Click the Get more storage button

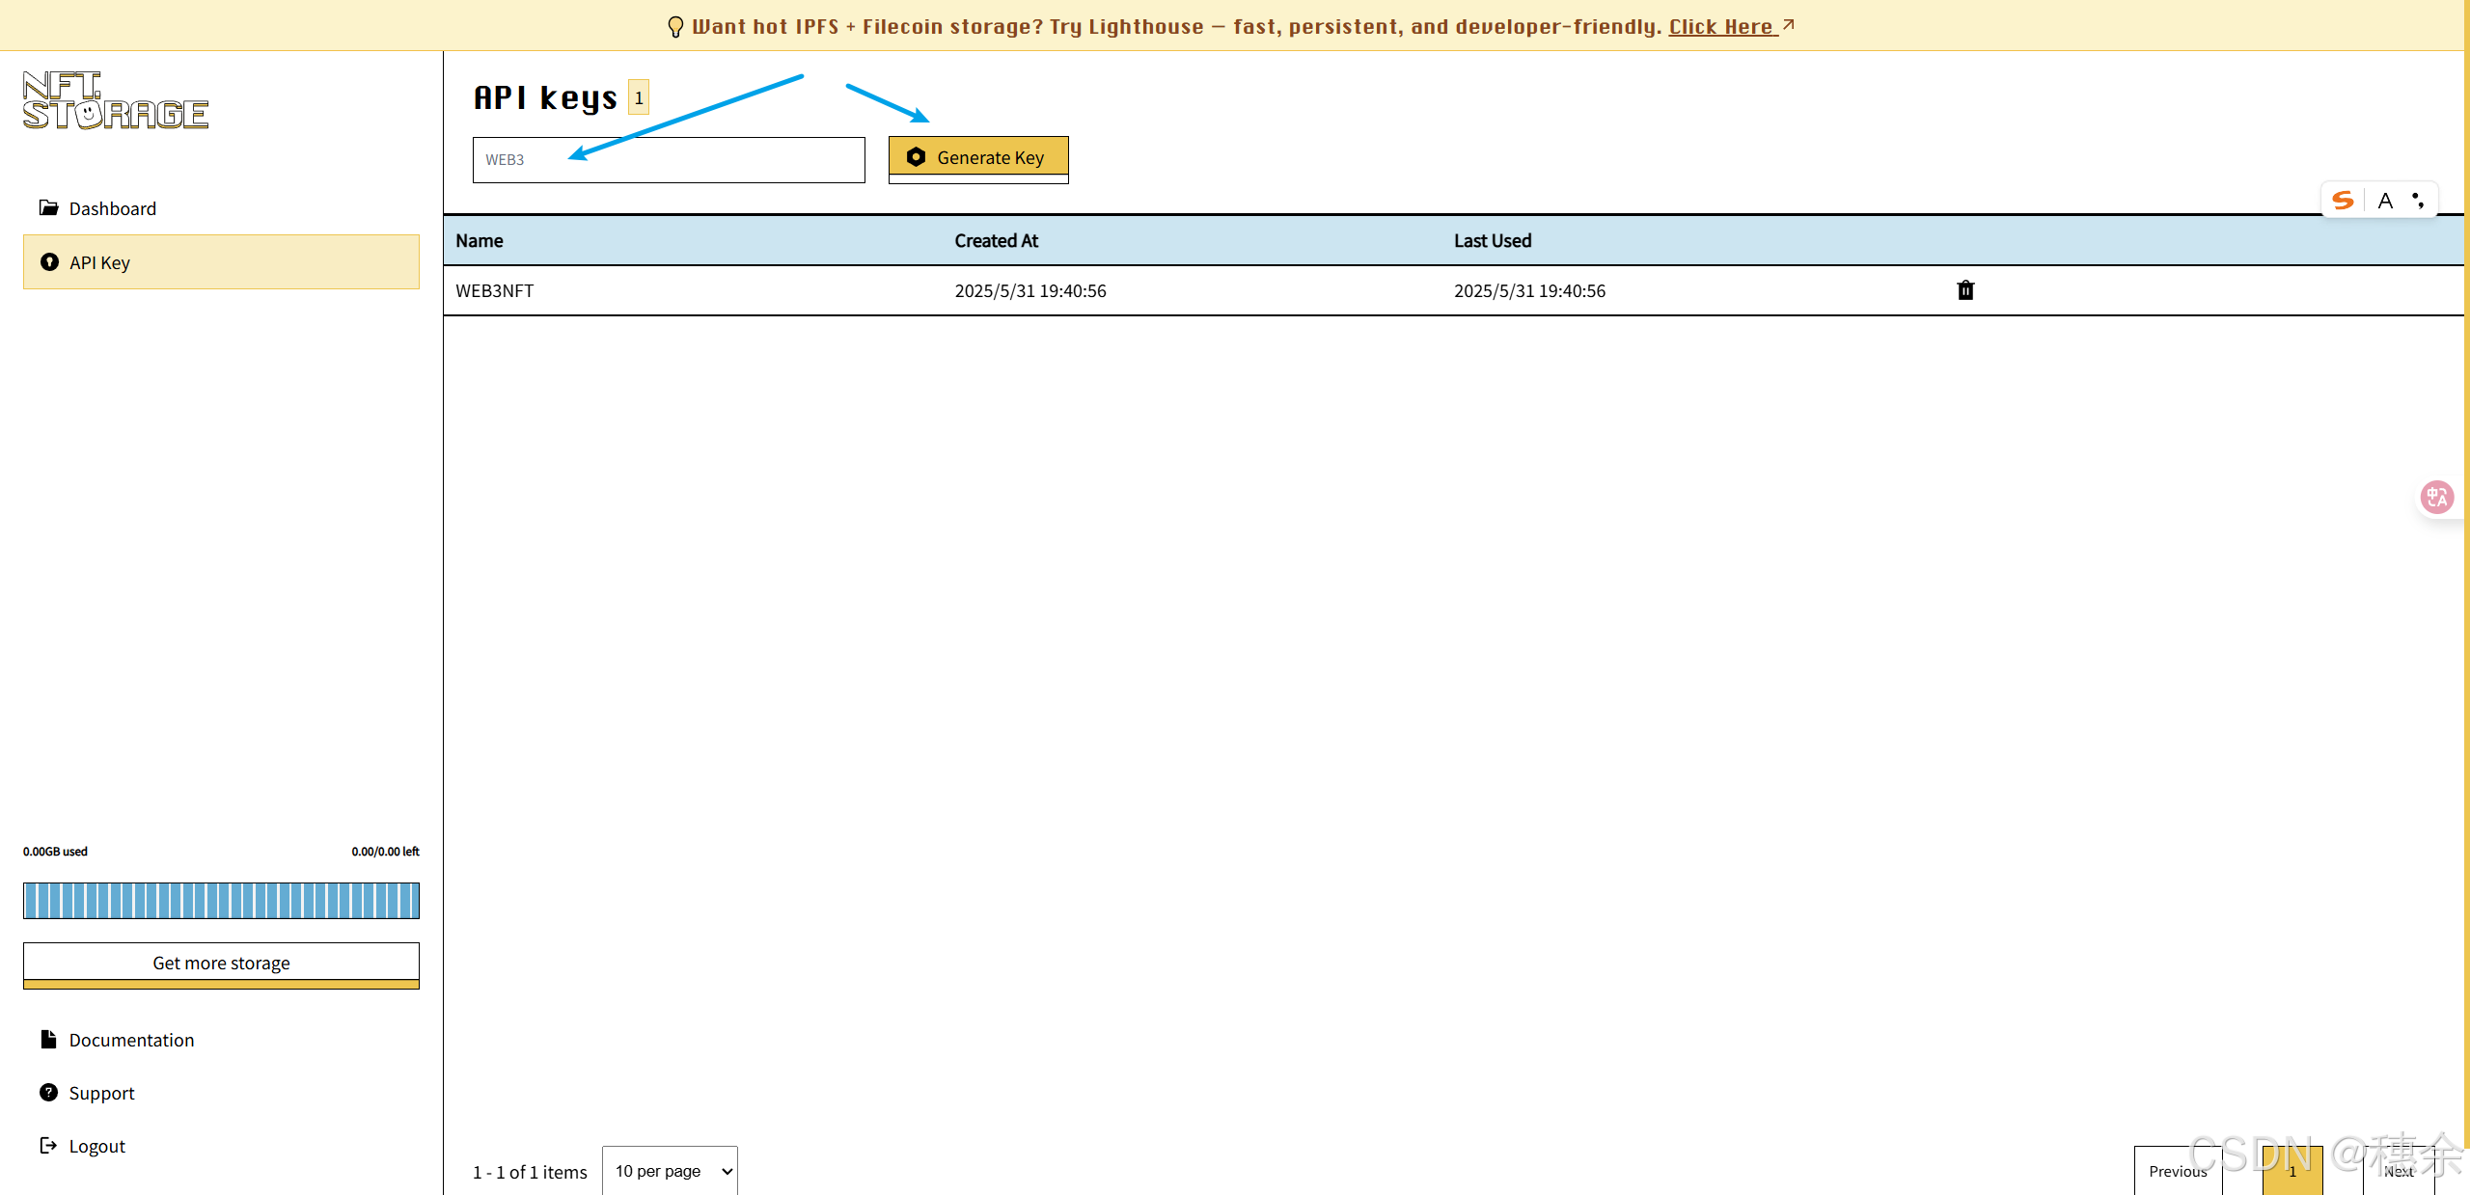pyautogui.click(x=221, y=963)
